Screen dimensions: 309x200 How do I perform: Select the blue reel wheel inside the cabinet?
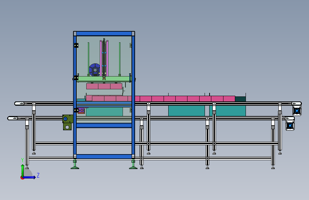pos(94,70)
